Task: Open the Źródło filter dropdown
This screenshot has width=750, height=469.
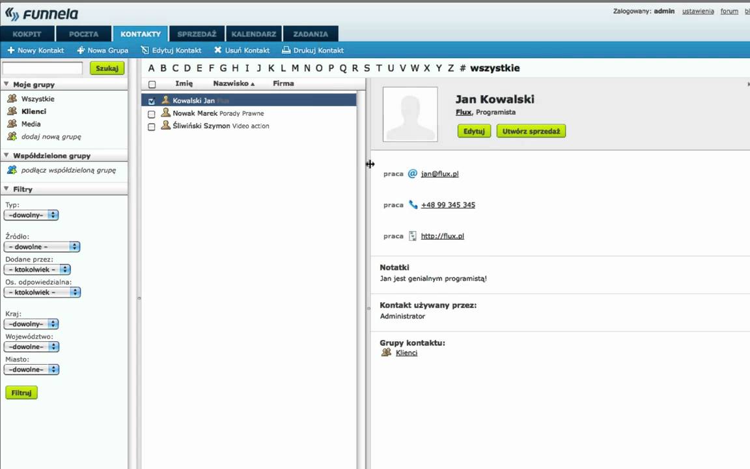Action: pyautogui.click(x=42, y=246)
